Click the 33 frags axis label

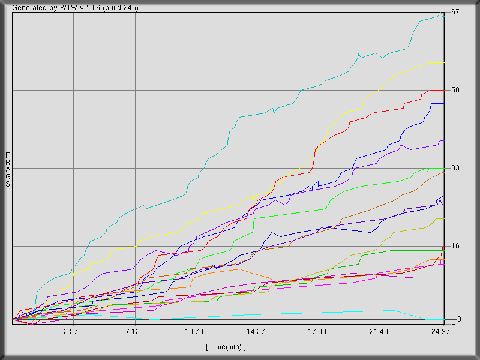[x=455, y=167]
